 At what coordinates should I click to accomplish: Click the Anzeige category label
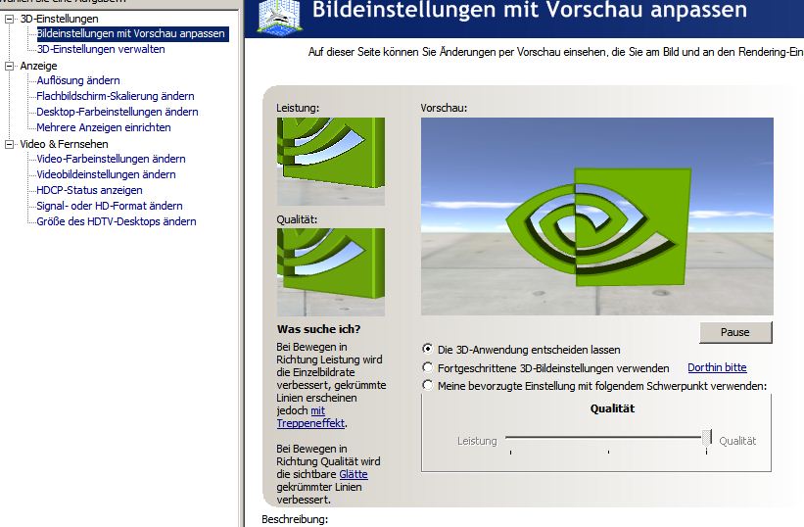tap(38, 67)
